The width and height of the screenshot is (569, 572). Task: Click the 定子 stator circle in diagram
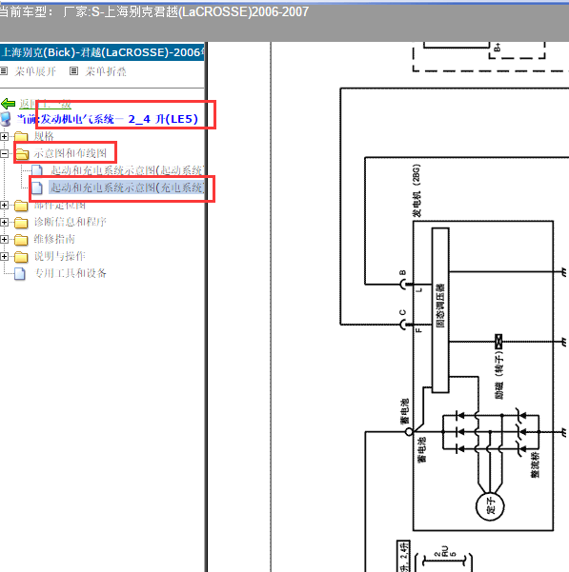(490, 506)
